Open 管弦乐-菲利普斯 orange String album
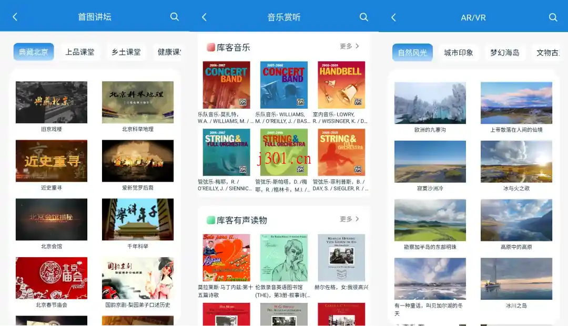This screenshot has width=568, height=326. click(341, 152)
